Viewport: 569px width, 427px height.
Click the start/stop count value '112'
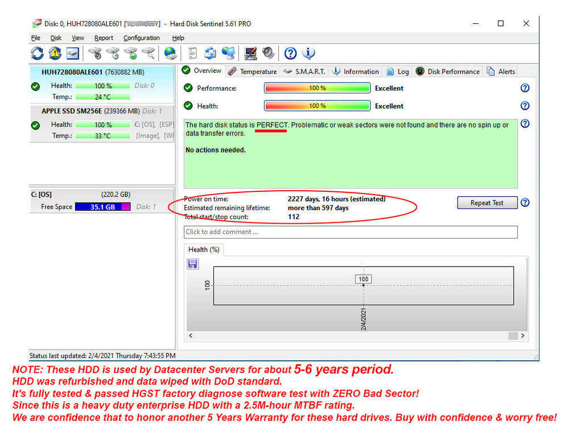294,217
